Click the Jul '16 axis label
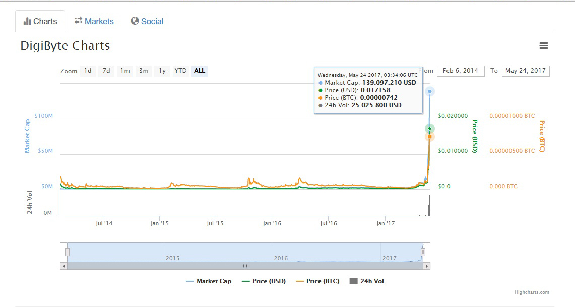 [x=328, y=223]
